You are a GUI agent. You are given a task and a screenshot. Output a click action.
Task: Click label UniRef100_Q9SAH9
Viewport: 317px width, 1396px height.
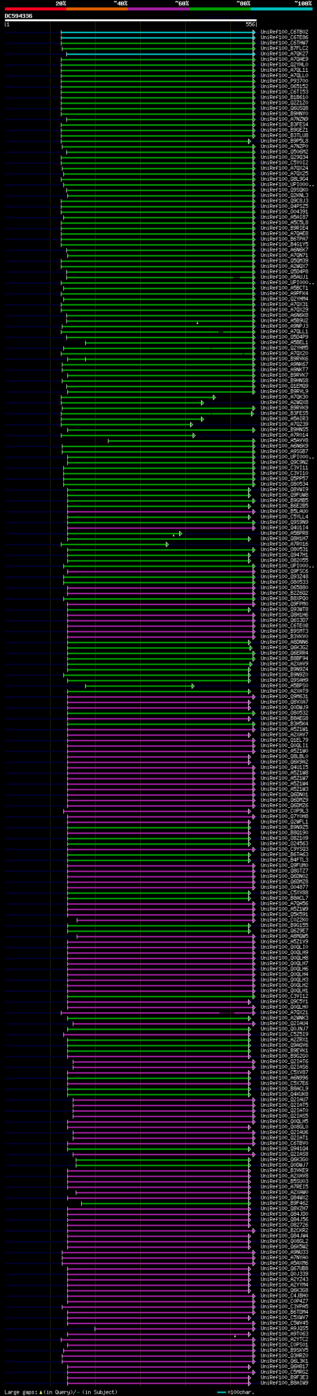point(284,680)
